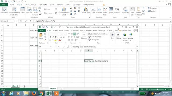Image resolution: width=172 pixels, height=96 pixels.
Task: Select column F header in embedded window
Action: [x=89, y=51]
